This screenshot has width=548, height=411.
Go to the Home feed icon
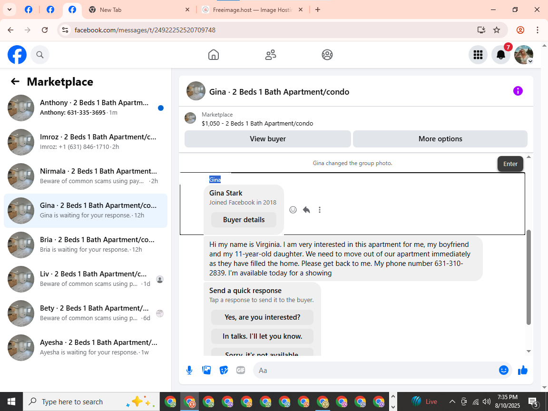[x=214, y=55]
